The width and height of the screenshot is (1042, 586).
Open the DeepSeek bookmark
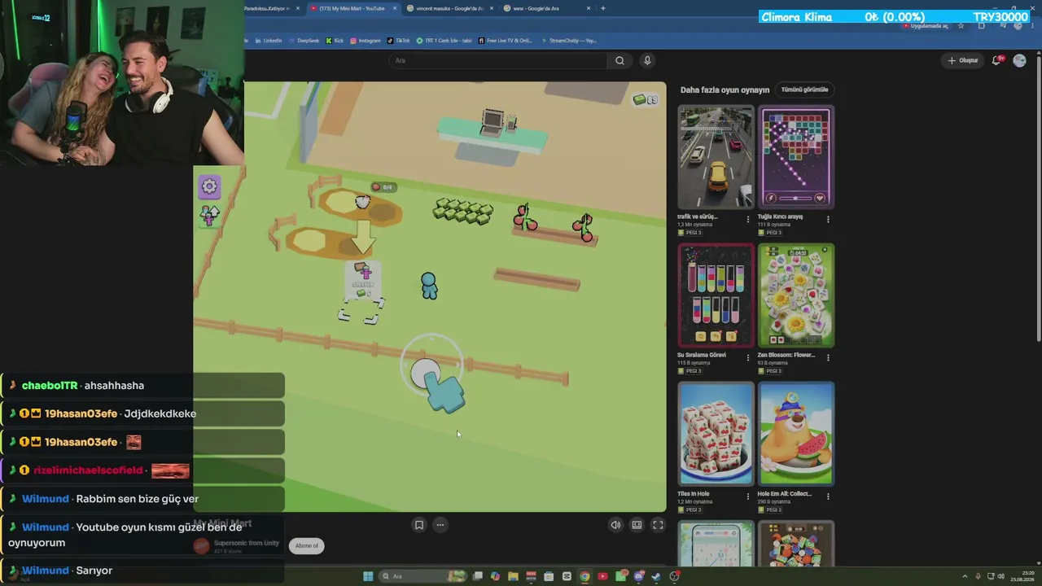click(x=304, y=41)
